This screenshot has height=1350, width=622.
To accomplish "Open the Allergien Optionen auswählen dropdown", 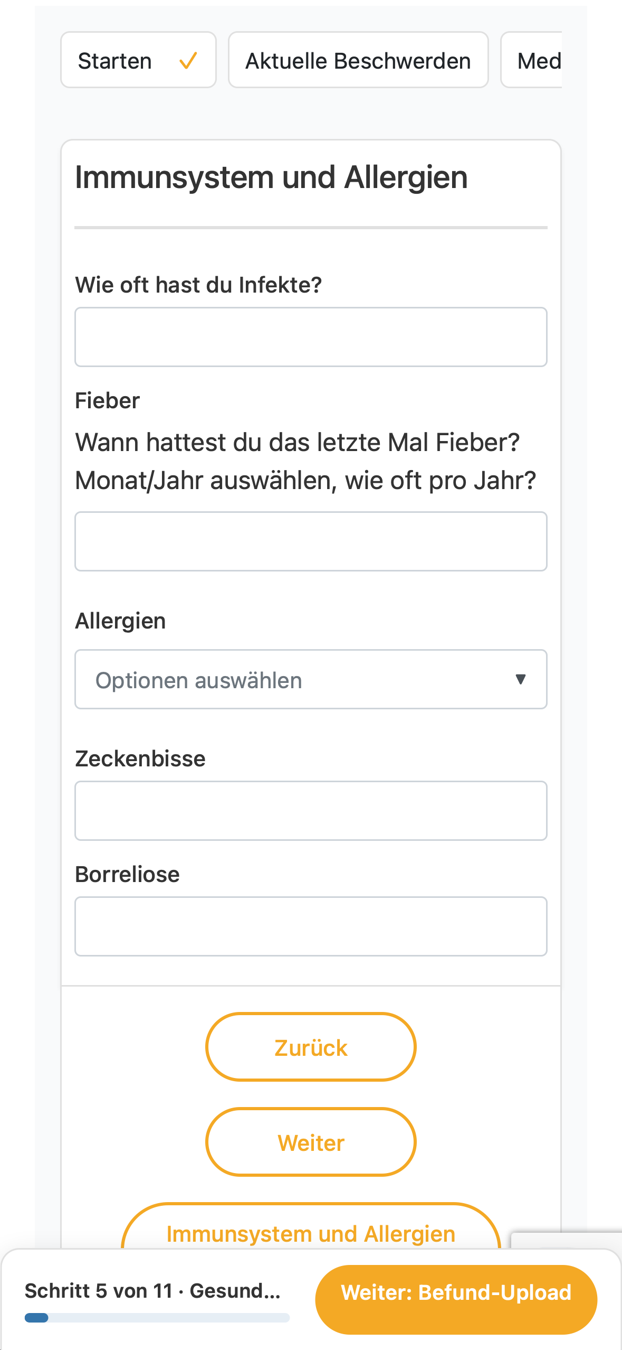I will [311, 679].
